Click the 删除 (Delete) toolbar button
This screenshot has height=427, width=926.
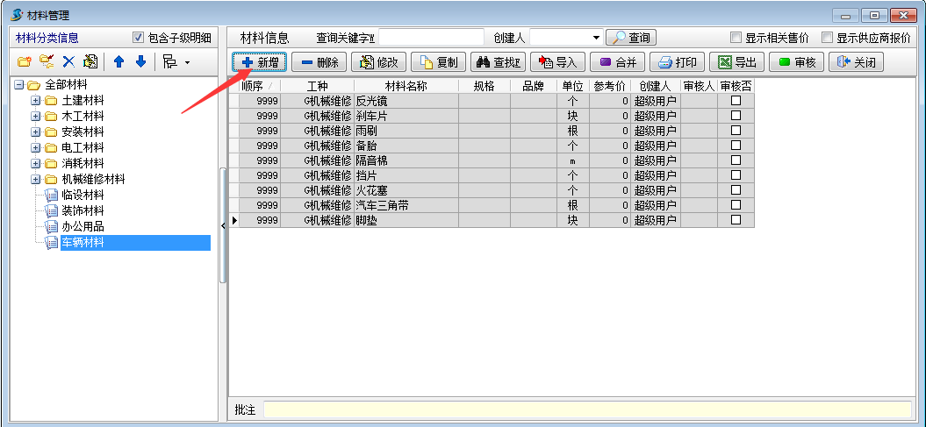click(x=319, y=62)
